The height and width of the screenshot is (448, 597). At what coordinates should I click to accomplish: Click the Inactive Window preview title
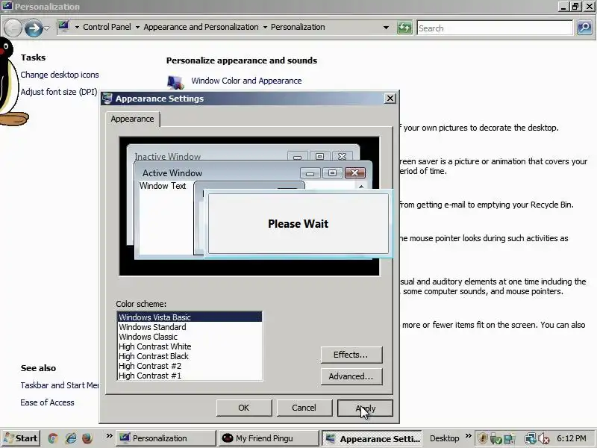click(167, 156)
